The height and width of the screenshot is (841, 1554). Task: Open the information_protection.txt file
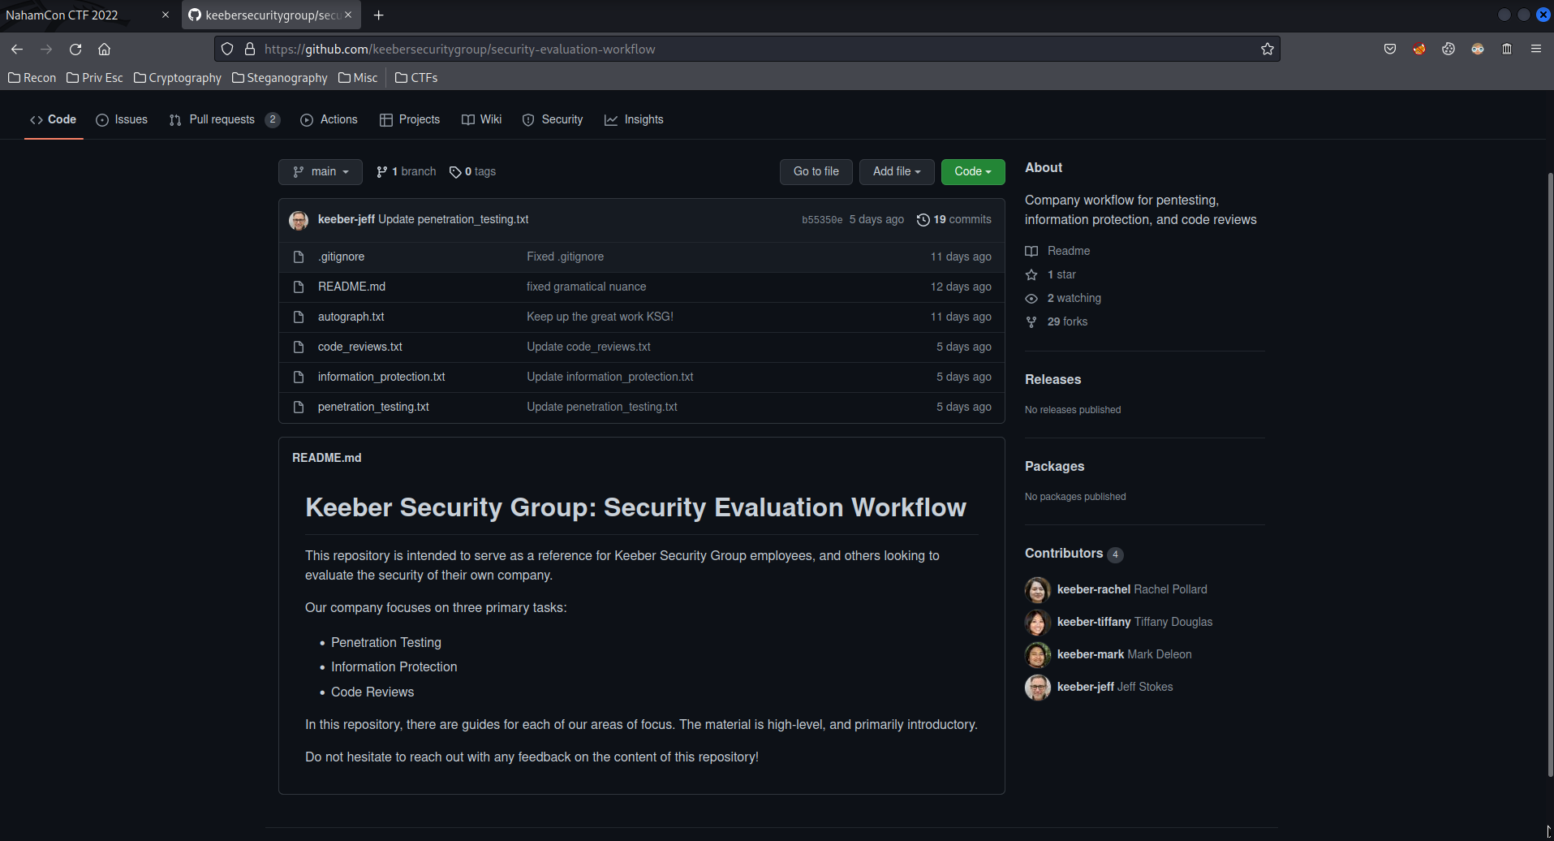click(x=381, y=377)
